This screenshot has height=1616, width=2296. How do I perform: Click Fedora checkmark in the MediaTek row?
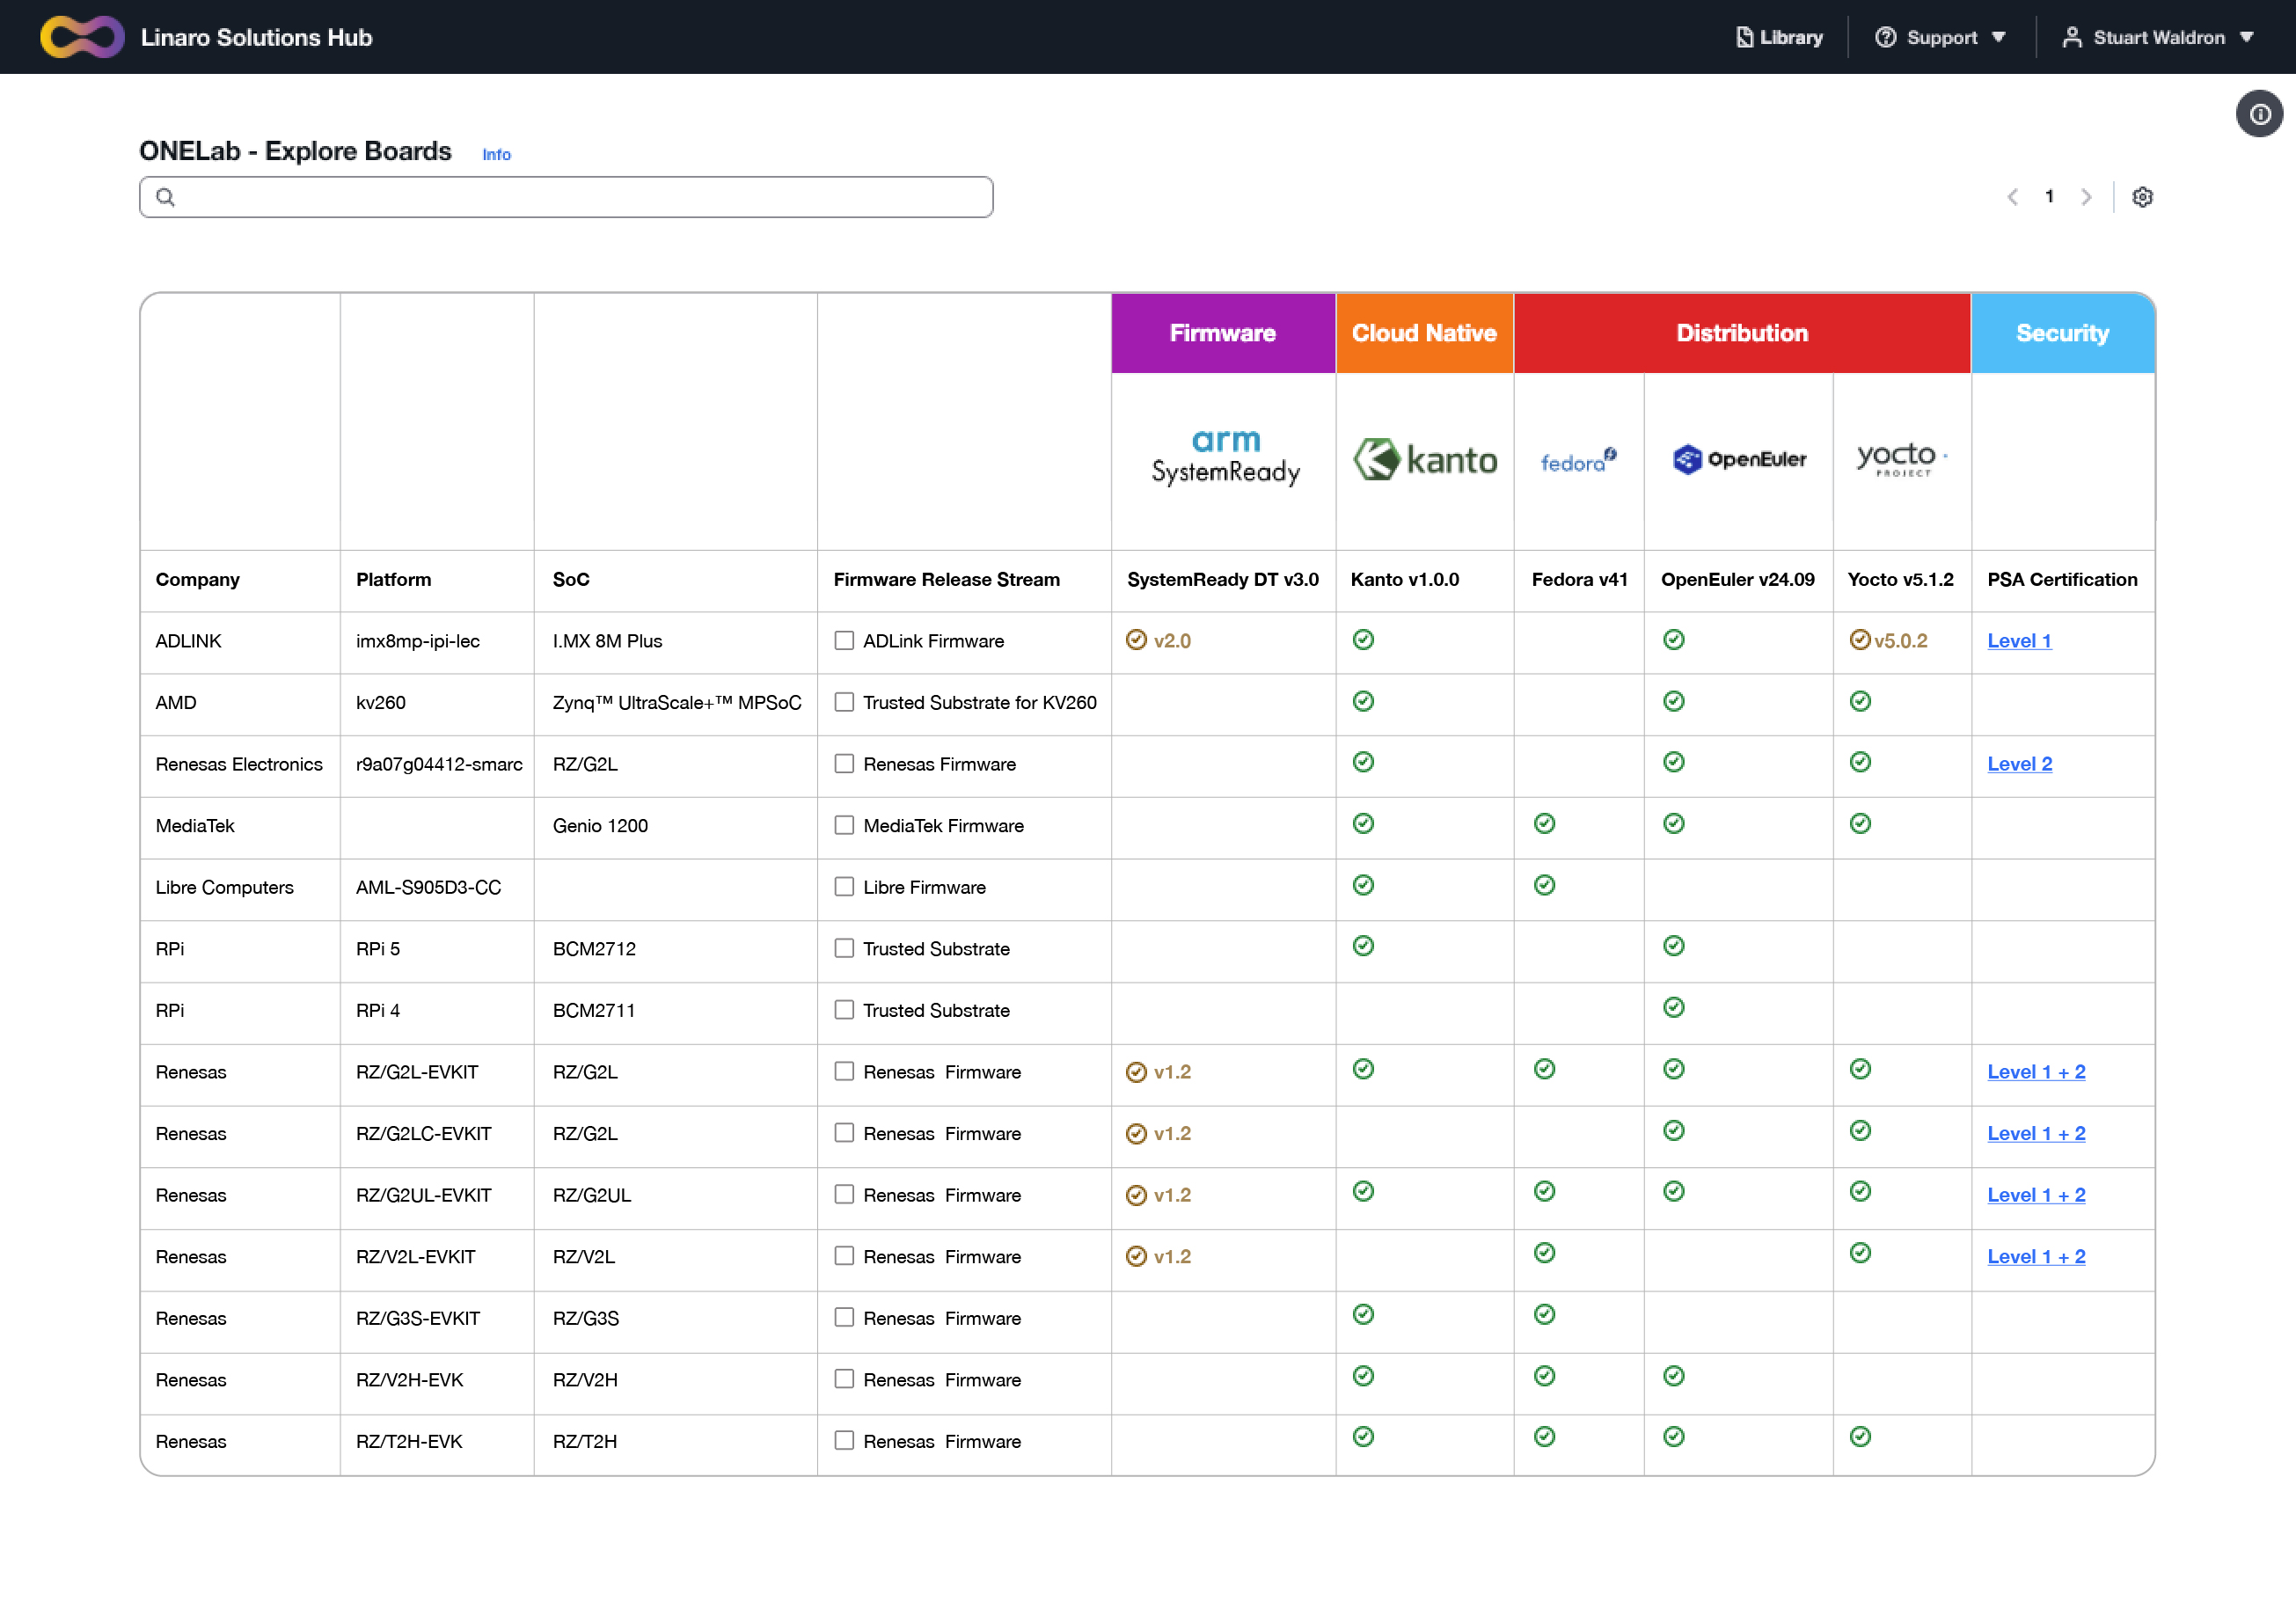pyautogui.click(x=1544, y=823)
